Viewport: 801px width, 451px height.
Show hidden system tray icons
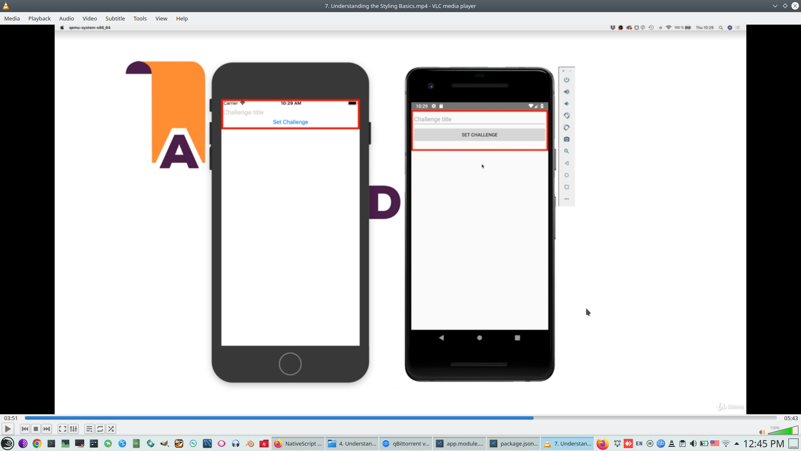pos(737,443)
